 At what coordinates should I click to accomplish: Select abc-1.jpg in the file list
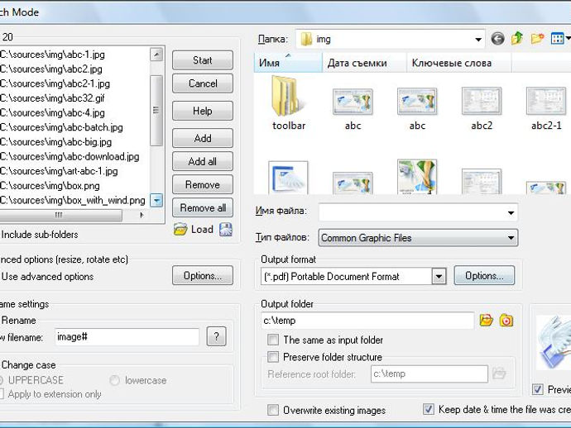click(x=52, y=55)
